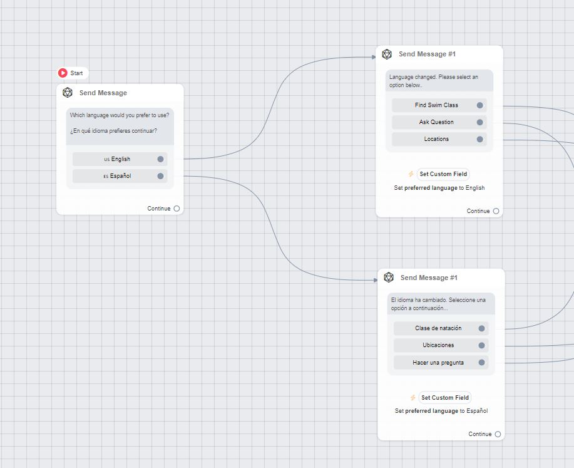The image size is (574, 468).
Task: Click the Continue circle on the first Send Message node
Action: tap(177, 209)
